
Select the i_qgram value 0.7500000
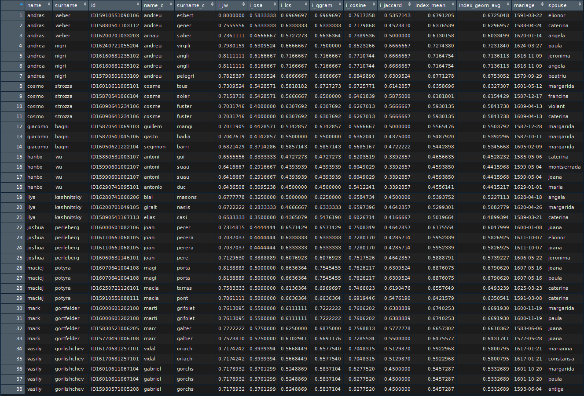(328, 46)
